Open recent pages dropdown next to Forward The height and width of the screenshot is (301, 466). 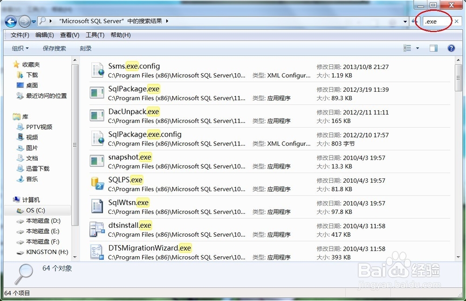click(x=34, y=22)
